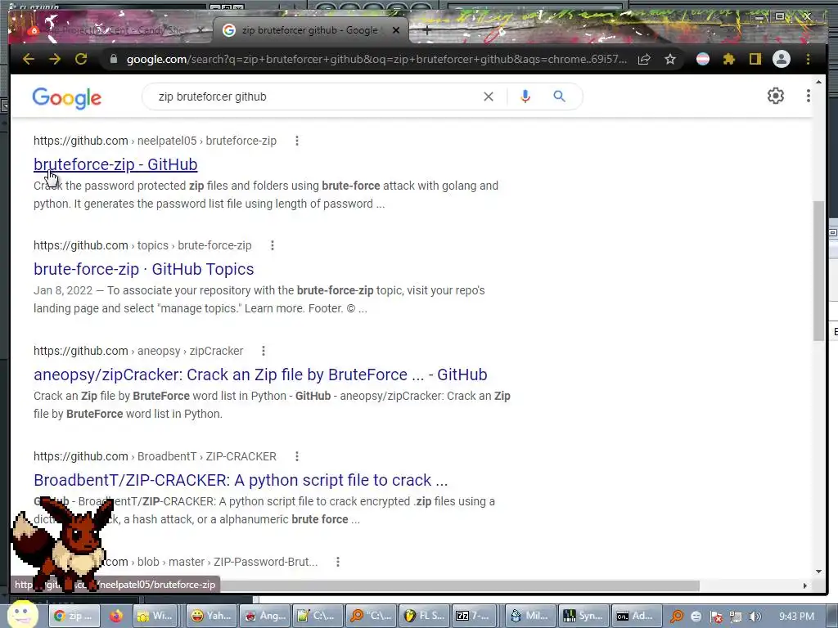The width and height of the screenshot is (838, 628).
Task: Open the 7-Zip taskbar button
Action: [x=472, y=616]
